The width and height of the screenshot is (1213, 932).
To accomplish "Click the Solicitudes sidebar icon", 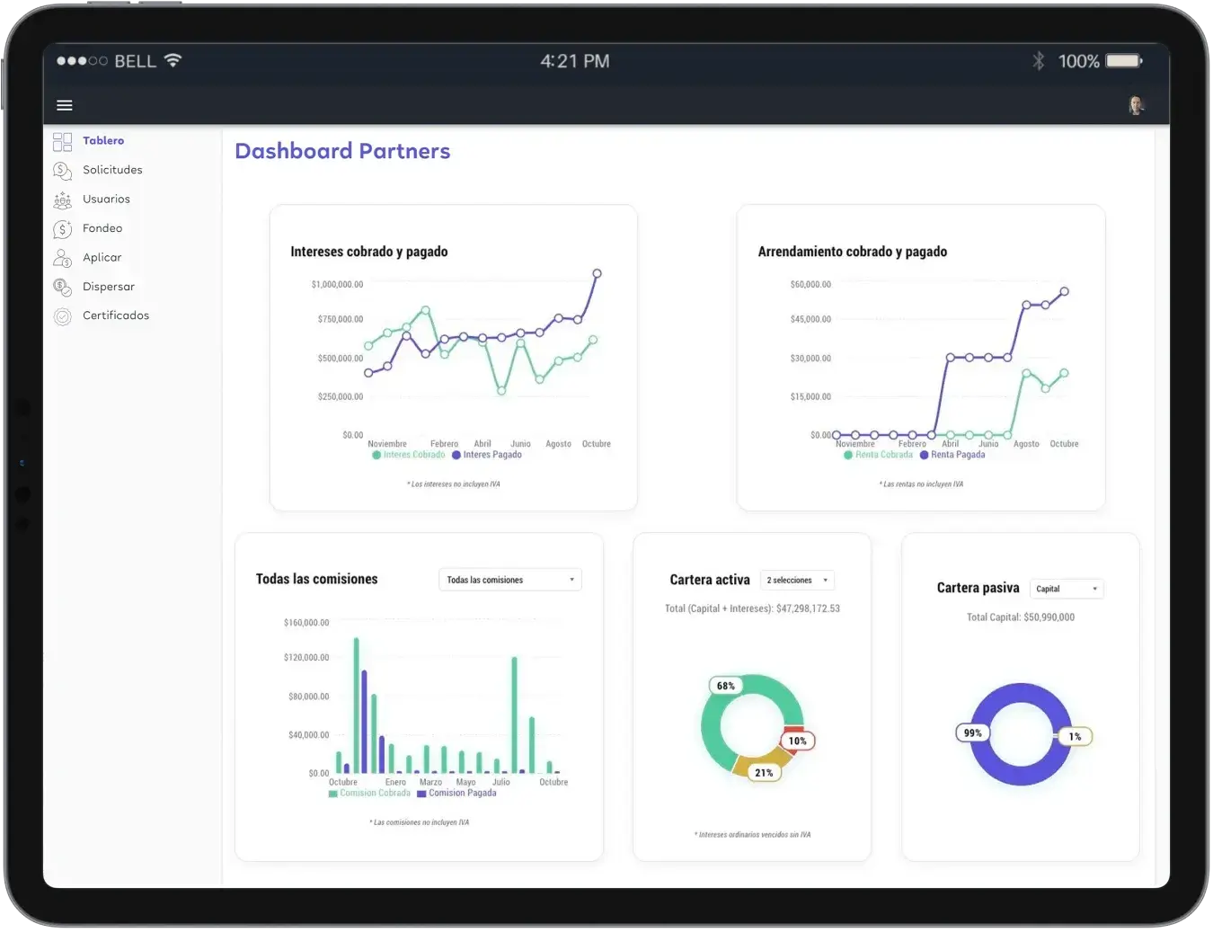I will [x=62, y=171].
